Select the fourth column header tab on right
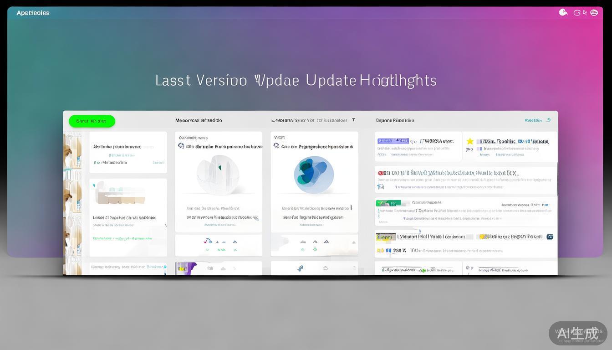 [x=395, y=120]
